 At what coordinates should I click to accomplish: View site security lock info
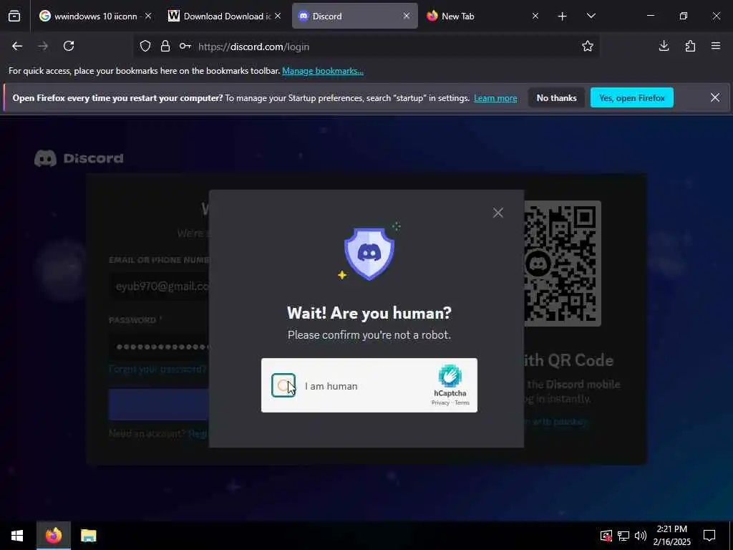(165, 47)
